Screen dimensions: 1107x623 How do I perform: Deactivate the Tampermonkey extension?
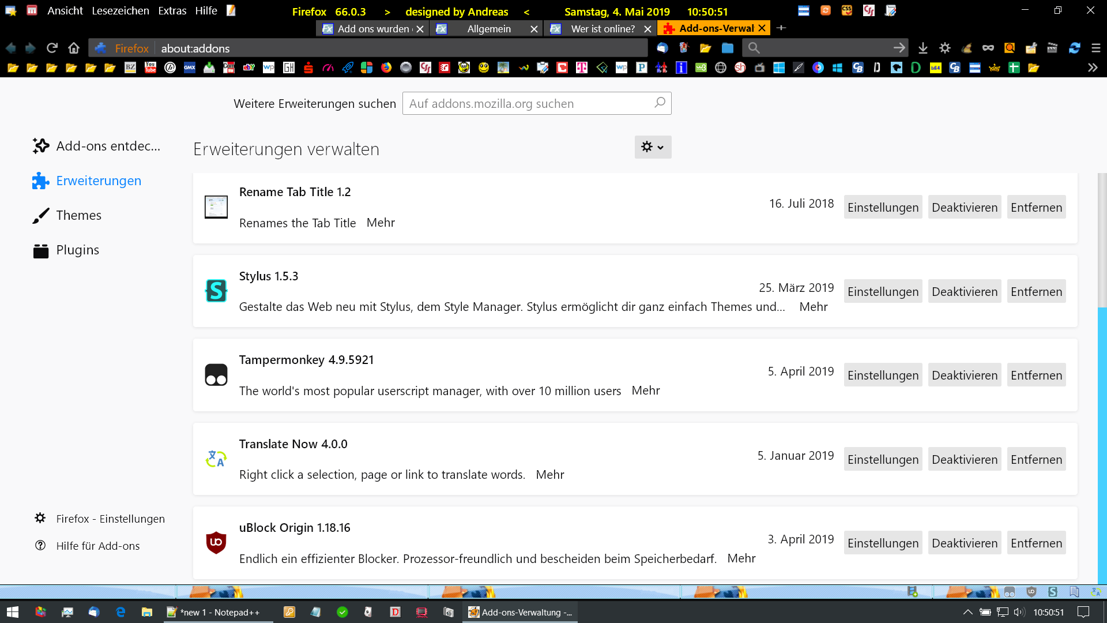point(964,375)
